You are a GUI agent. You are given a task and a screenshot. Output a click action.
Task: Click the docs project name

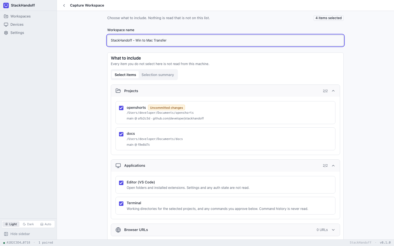pos(131,134)
